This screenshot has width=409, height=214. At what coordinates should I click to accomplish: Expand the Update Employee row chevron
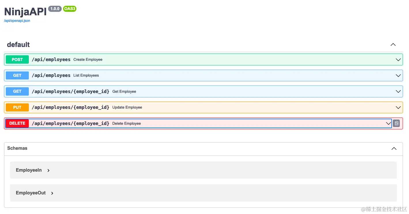point(398,107)
